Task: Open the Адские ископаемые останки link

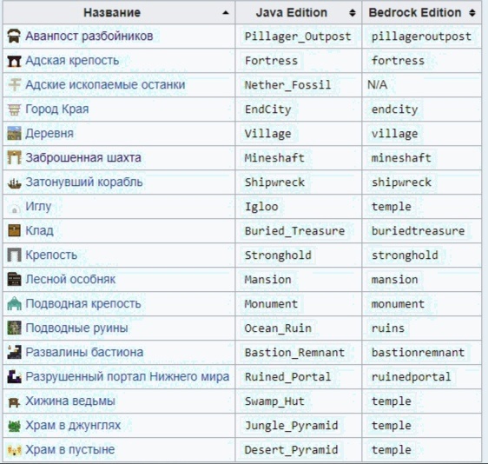Action: coord(105,84)
